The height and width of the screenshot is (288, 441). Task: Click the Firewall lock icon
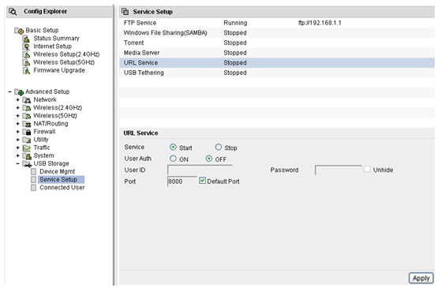[27, 132]
